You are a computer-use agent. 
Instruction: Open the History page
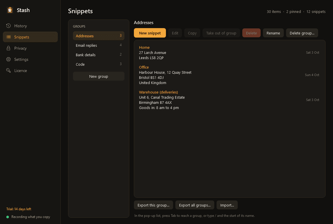[x=30, y=26]
